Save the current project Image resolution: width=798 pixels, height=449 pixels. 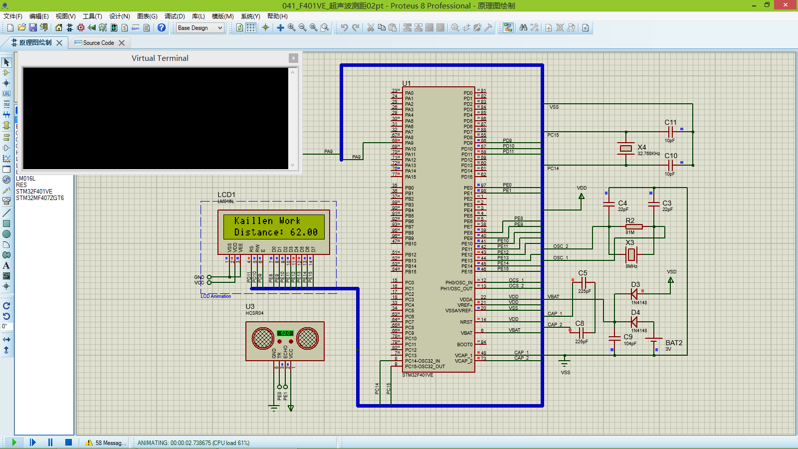(32, 27)
